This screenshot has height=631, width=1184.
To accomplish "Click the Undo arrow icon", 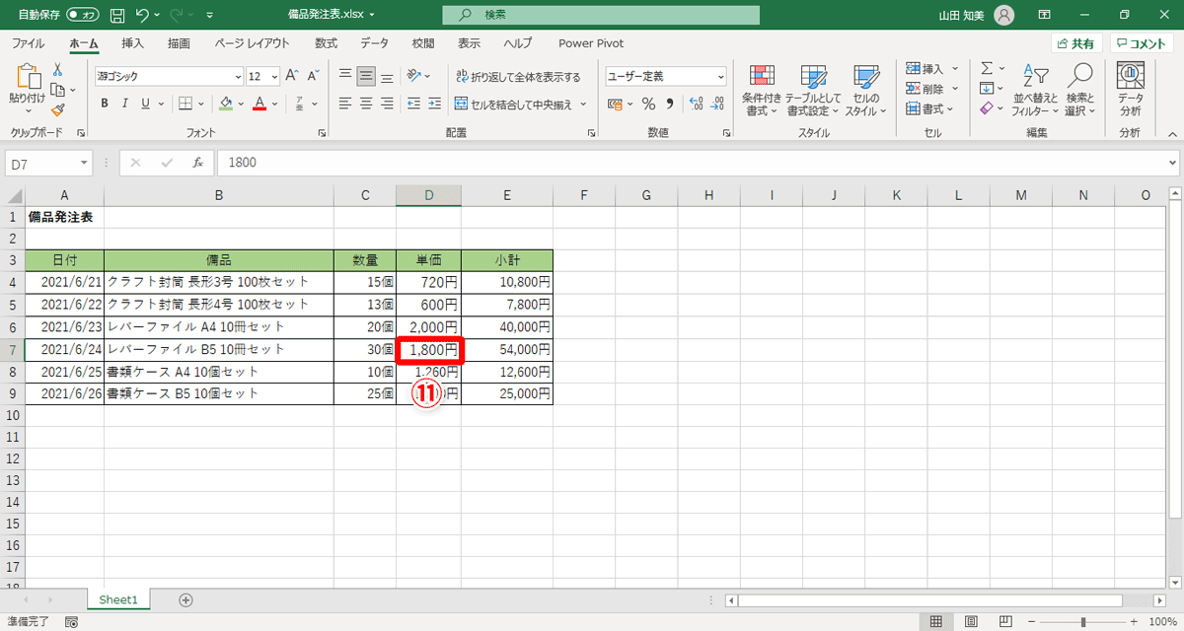I will pos(142,15).
